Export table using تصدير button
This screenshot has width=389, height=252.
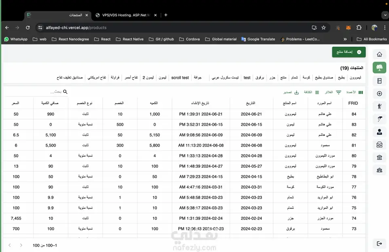pos(291,92)
